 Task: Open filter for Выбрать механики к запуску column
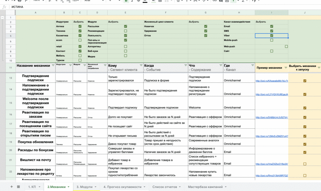(x=319, y=68)
